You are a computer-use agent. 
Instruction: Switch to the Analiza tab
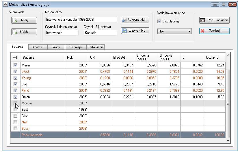37,47
